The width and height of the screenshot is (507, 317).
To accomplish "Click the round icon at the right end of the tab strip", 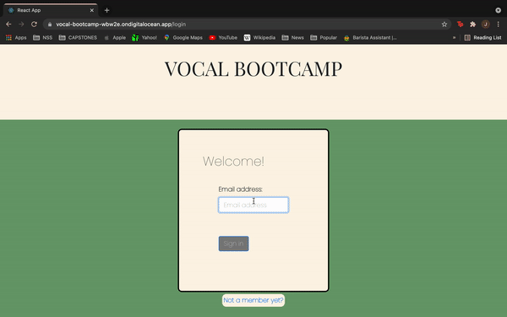I will pyautogui.click(x=498, y=10).
